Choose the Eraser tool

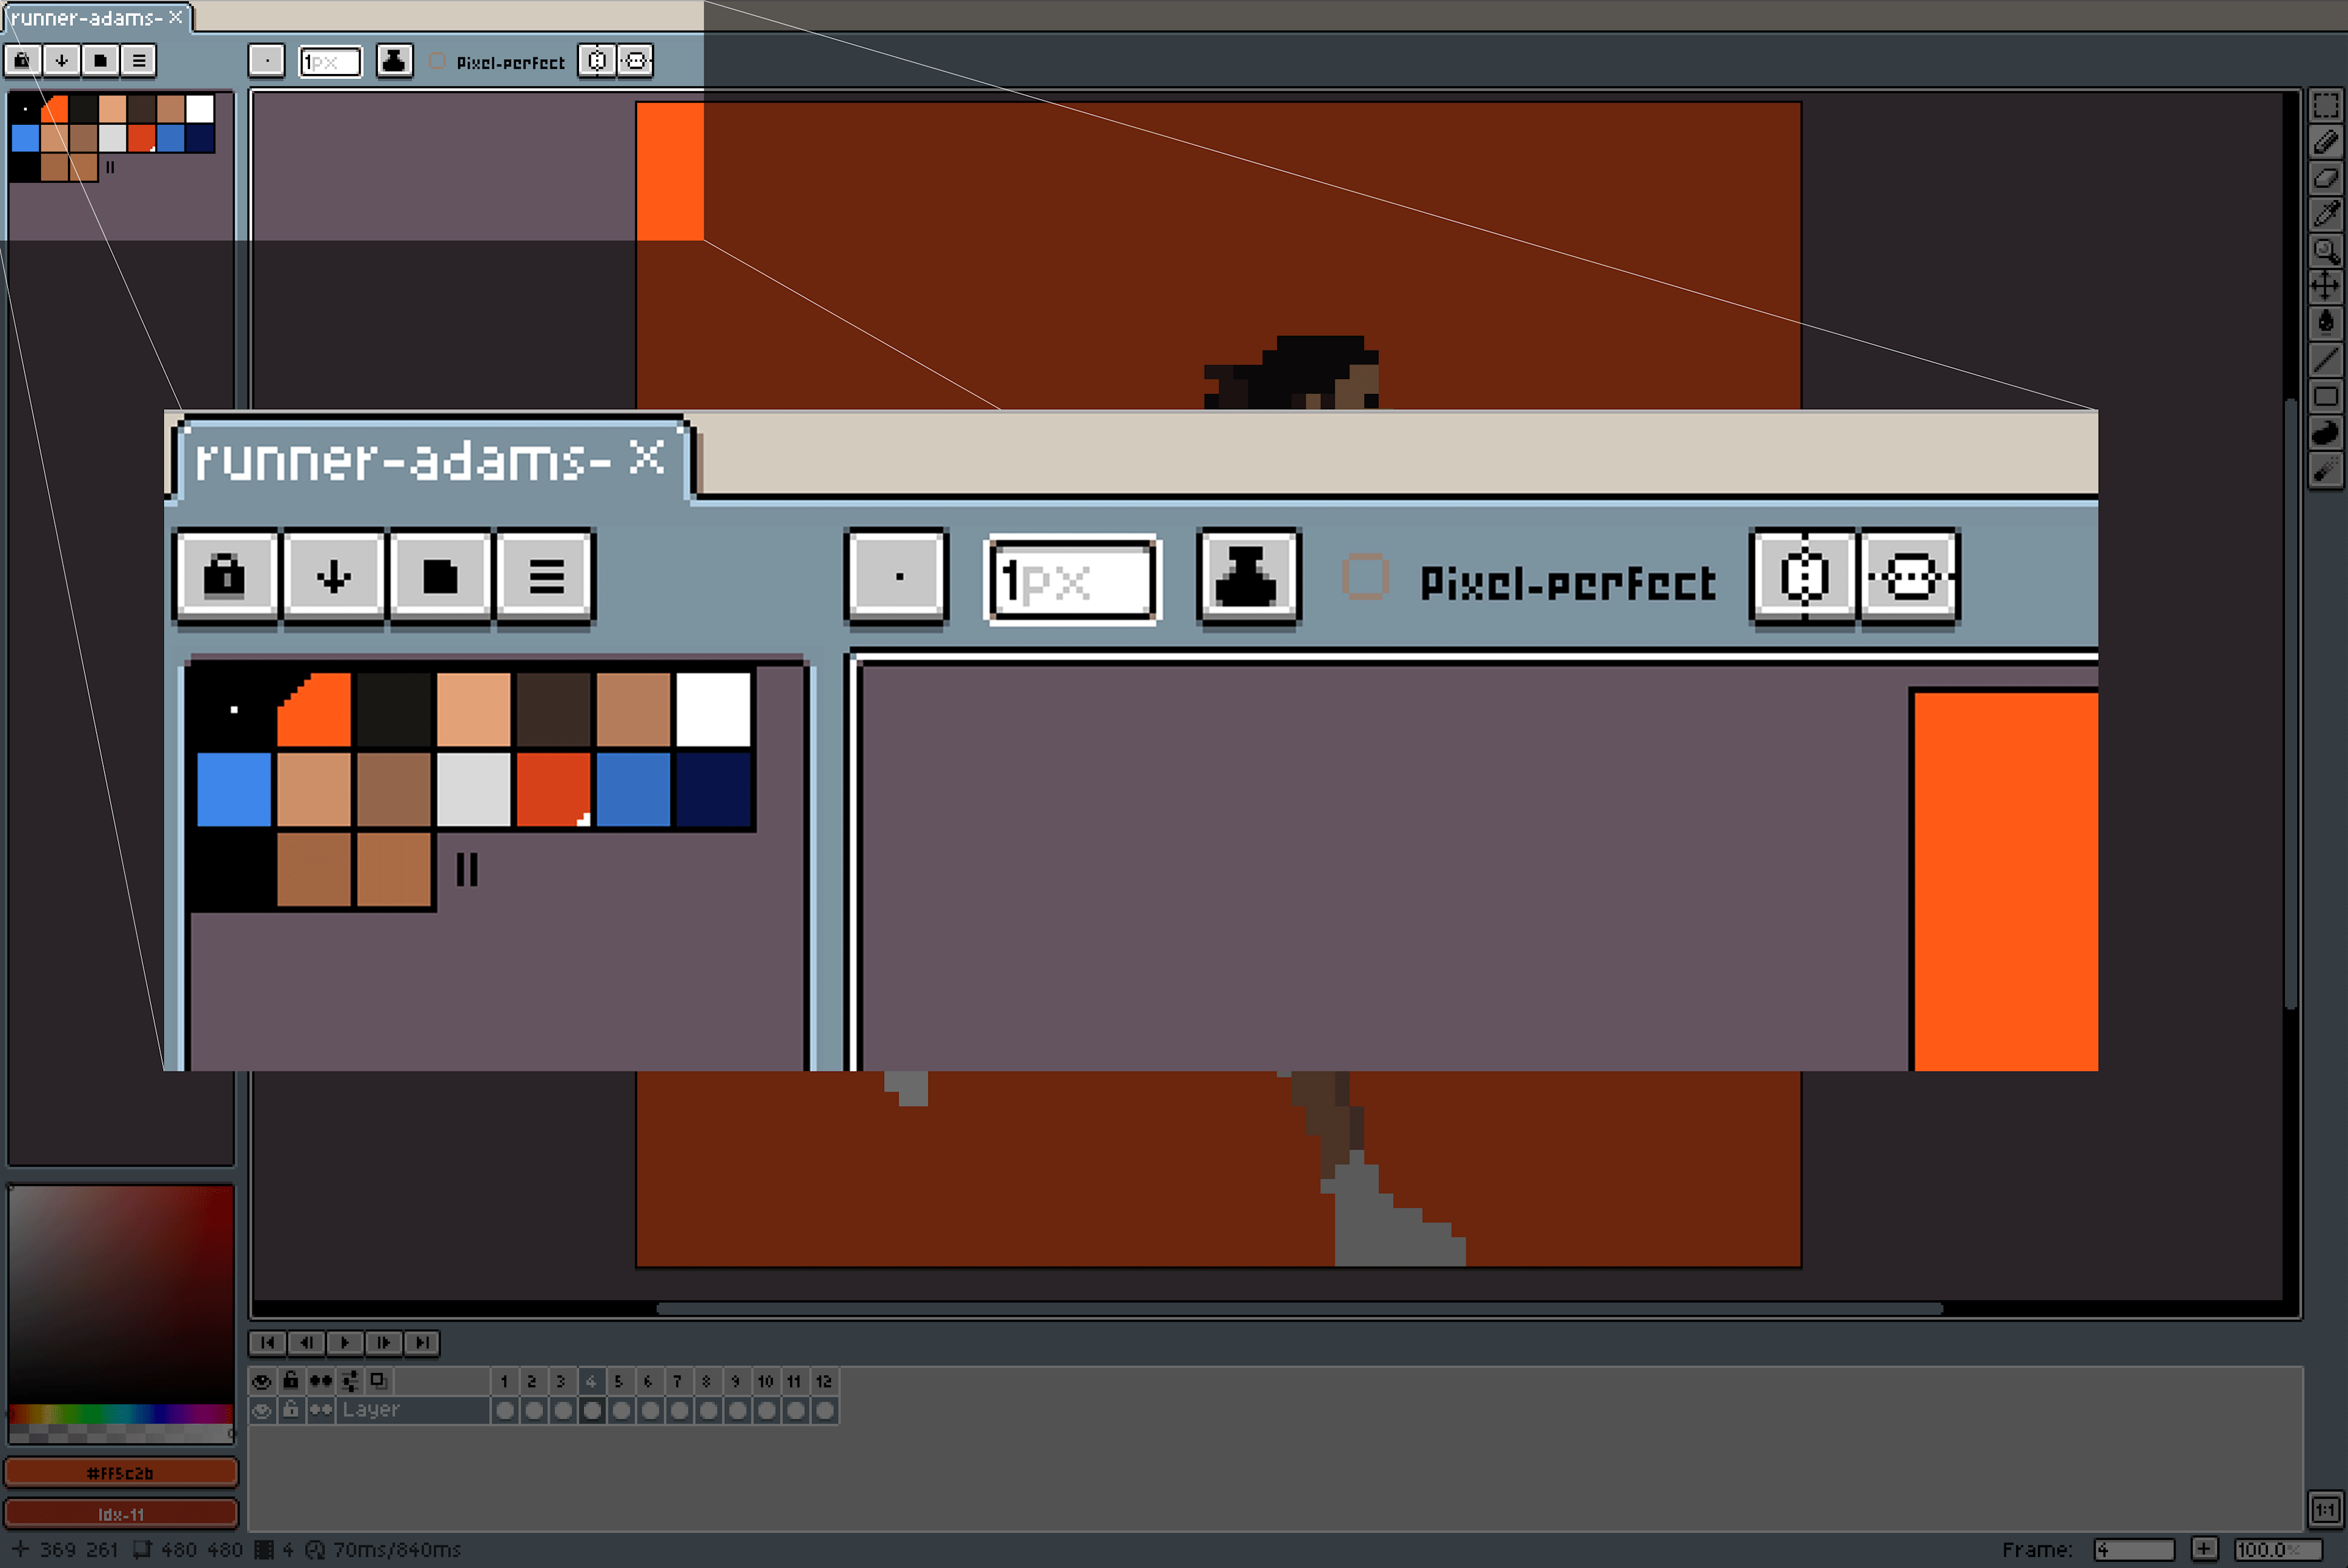coord(2325,178)
